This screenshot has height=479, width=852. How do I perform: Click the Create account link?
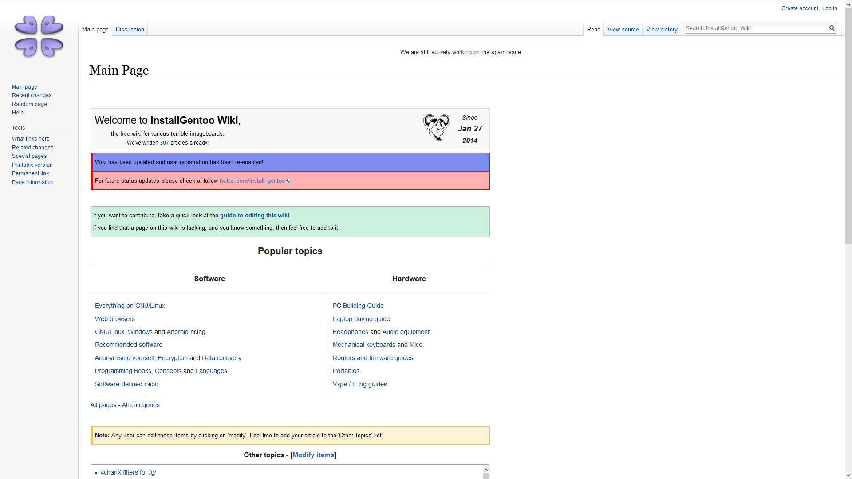799,8
